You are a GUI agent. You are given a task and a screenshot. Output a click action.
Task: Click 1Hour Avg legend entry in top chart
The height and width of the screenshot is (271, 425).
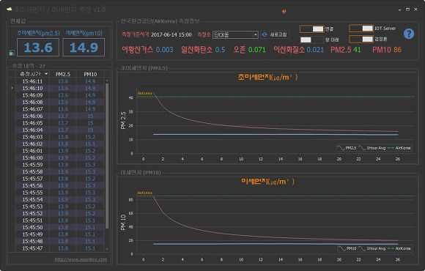click(372, 148)
